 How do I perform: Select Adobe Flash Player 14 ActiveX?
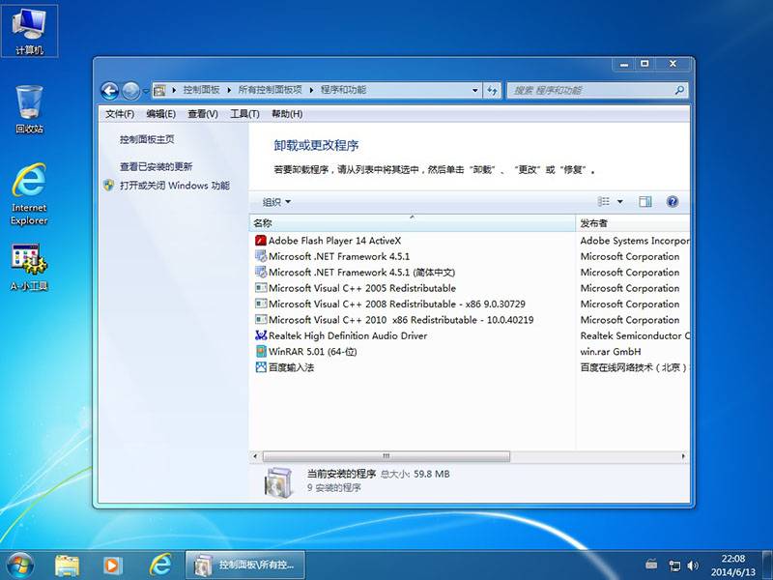point(334,240)
